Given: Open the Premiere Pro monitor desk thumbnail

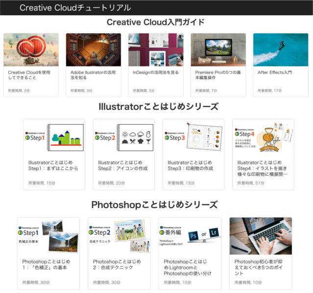Looking at the screenshot, I should (x=218, y=50).
